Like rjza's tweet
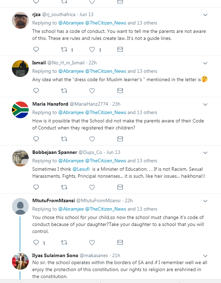 coord(92,50)
